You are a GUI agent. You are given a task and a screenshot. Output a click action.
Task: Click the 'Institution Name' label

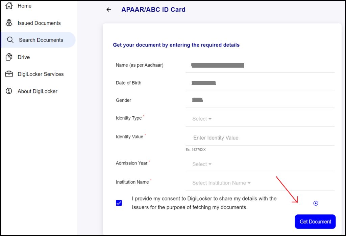[132, 182]
